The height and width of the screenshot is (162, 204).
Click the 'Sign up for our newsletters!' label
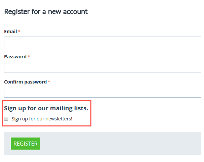click(x=42, y=119)
